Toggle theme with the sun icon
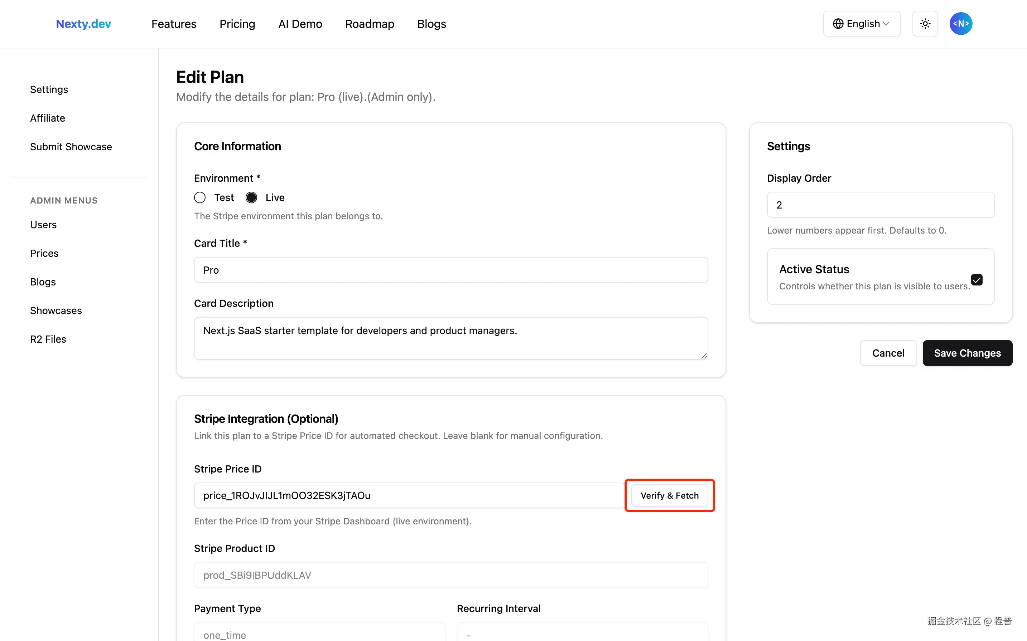The width and height of the screenshot is (1027, 641). tap(925, 23)
